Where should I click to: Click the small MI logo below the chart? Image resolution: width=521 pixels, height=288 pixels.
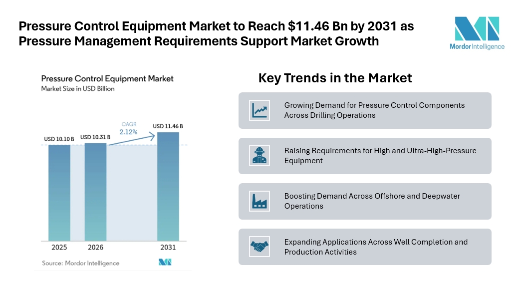coord(165,262)
